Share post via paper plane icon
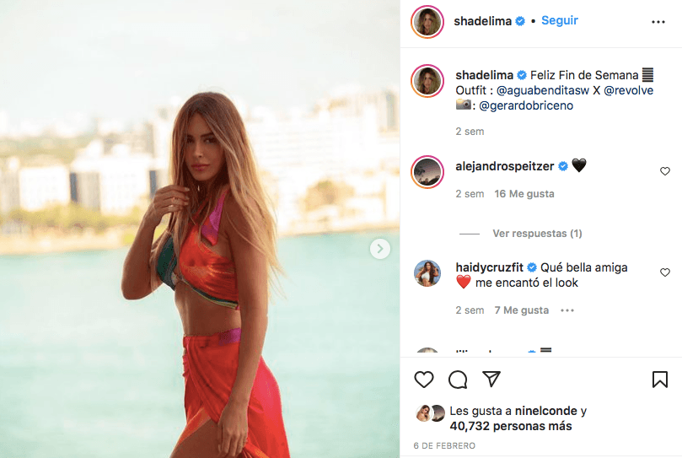 click(491, 379)
